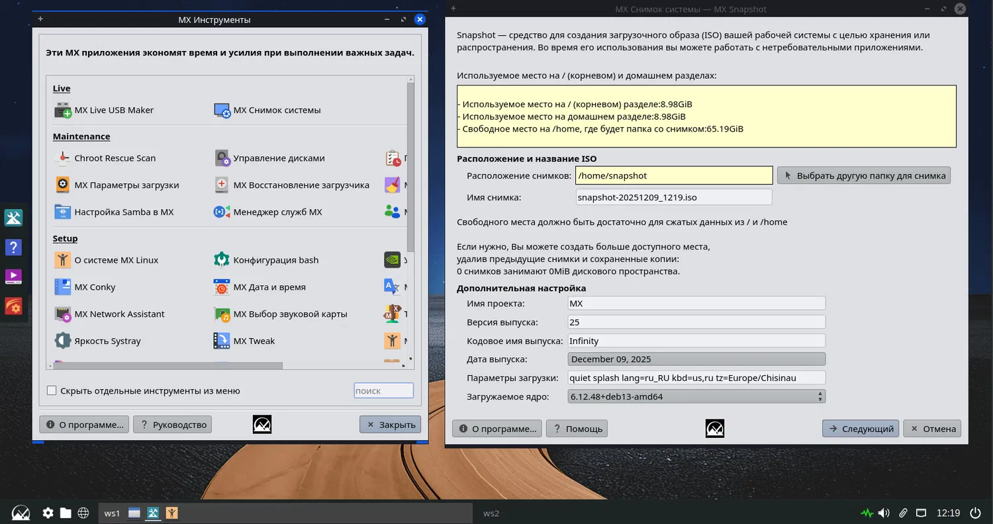Click Закрыть in MX Инструменты
Screen dimensions: 993x524
point(390,425)
